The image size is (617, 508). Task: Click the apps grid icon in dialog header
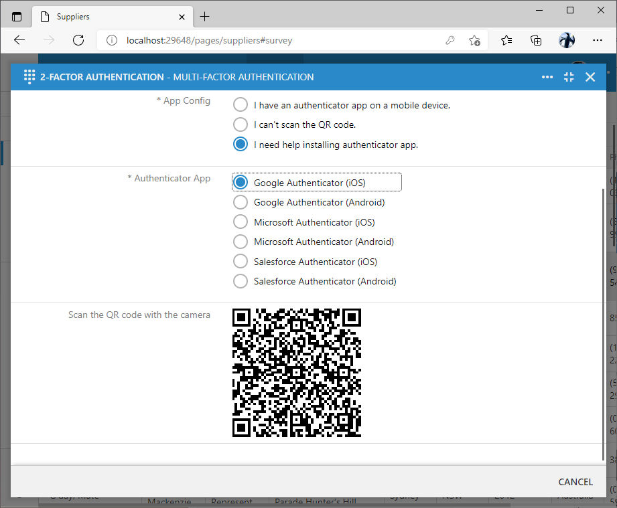pos(29,76)
